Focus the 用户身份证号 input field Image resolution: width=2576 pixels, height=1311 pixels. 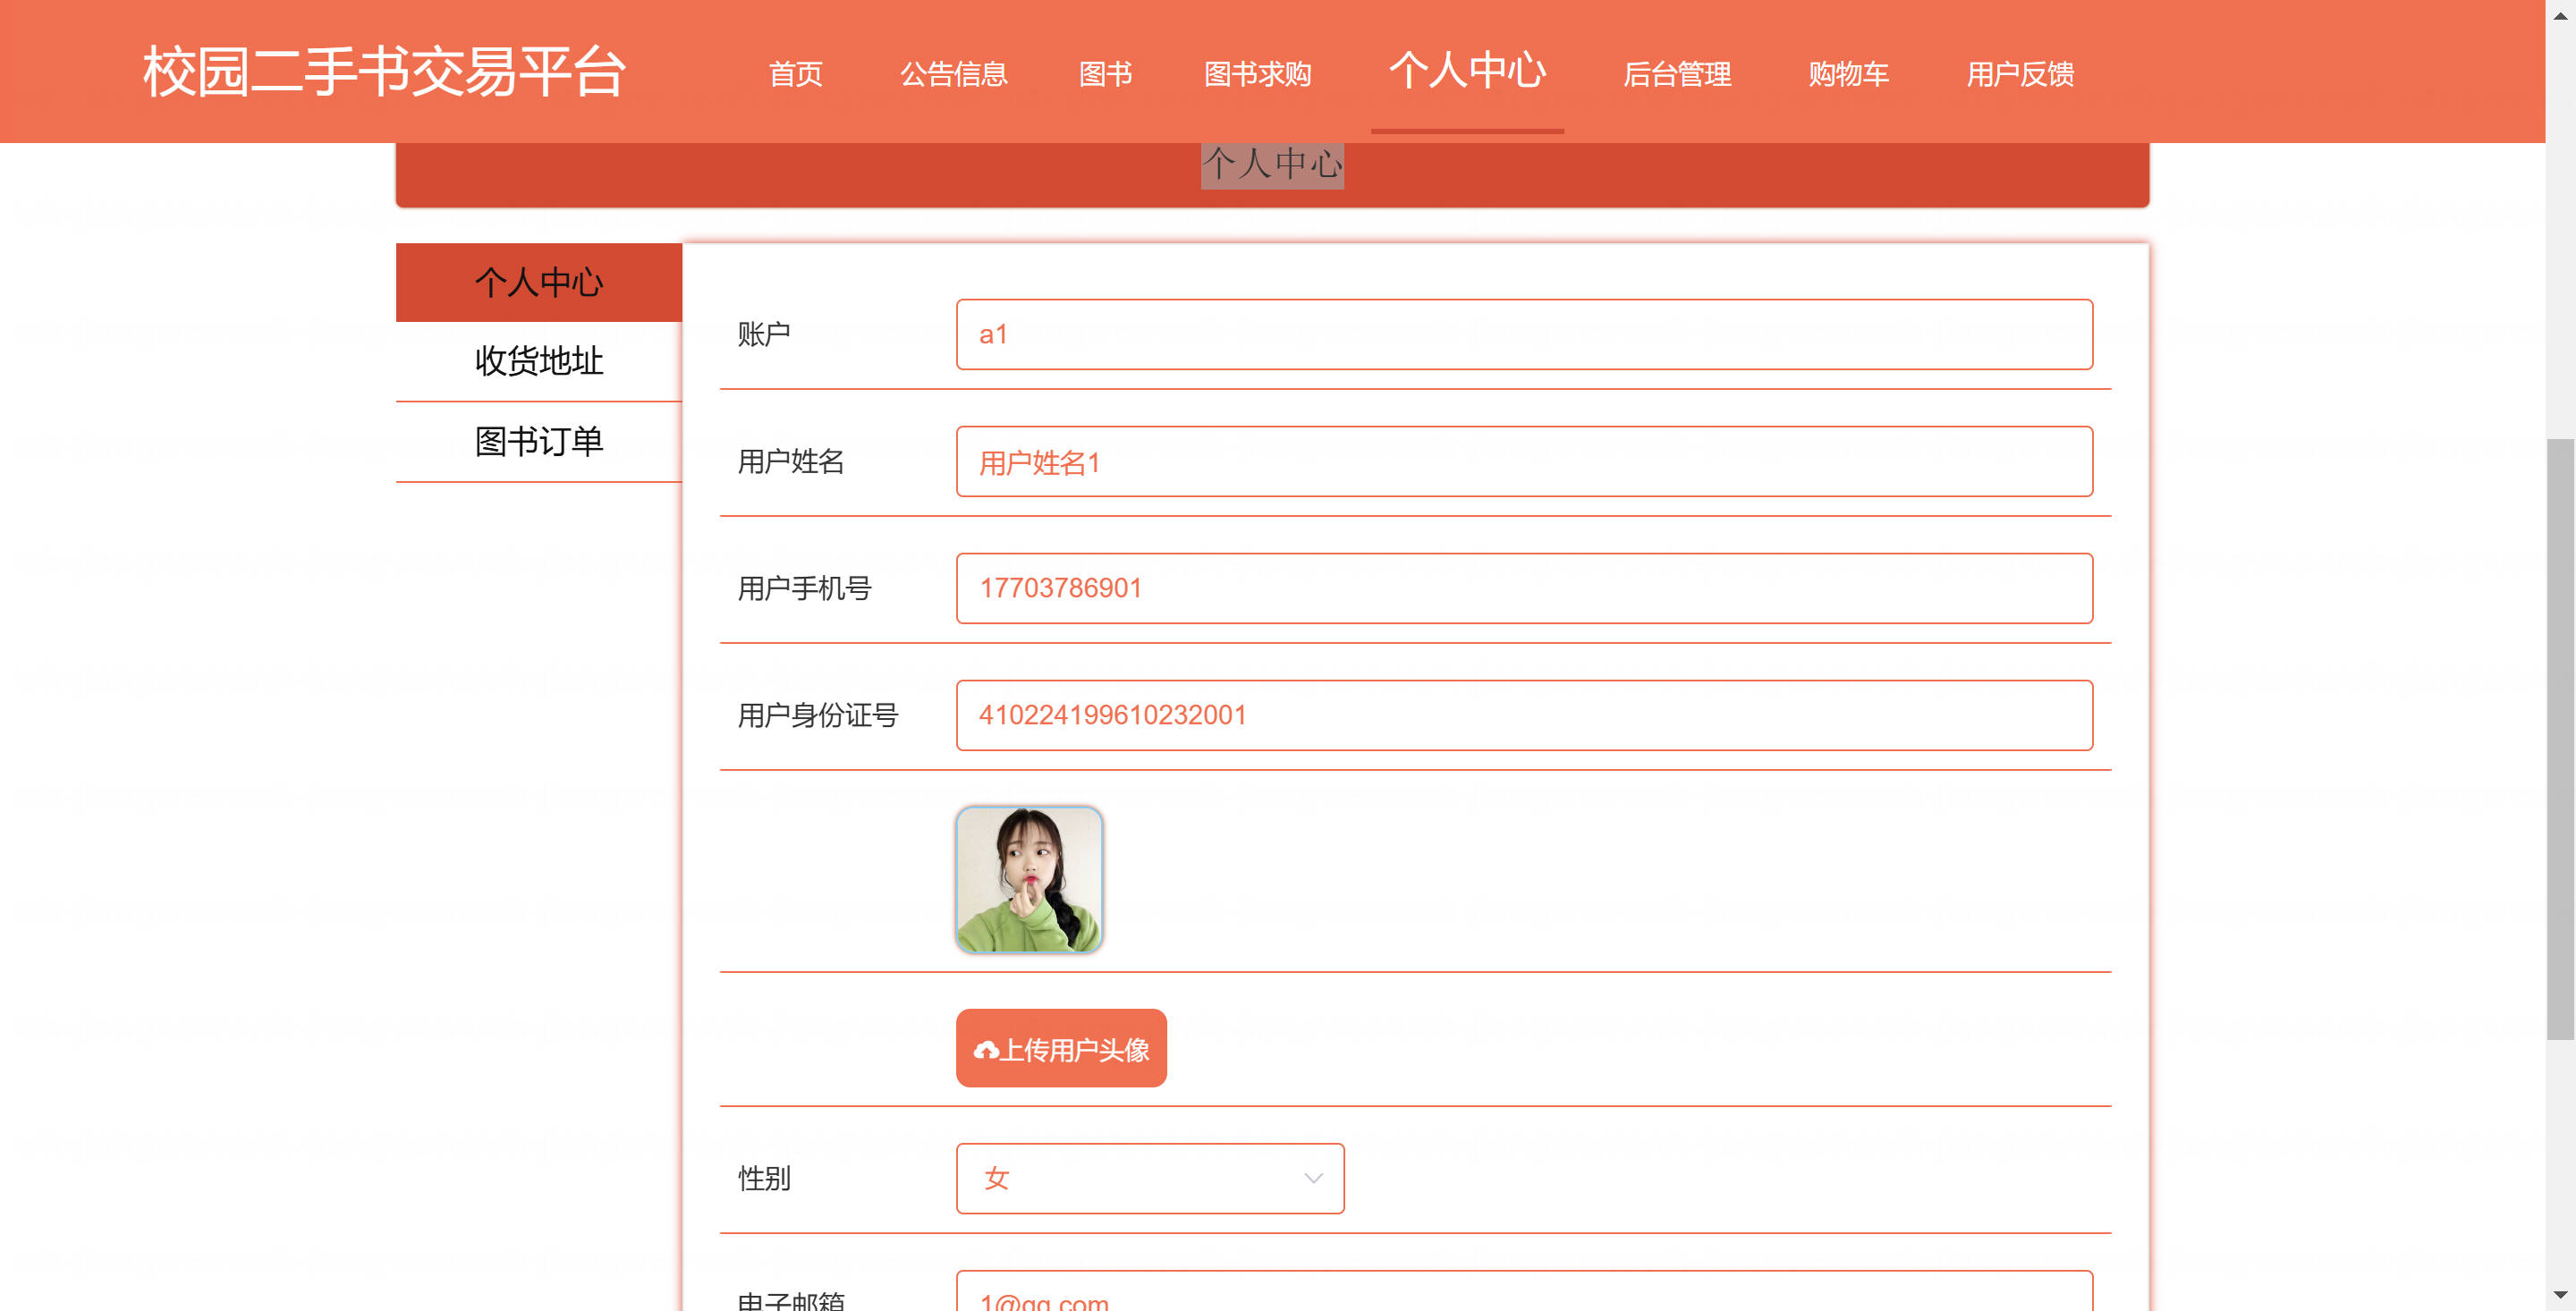pyautogui.click(x=1524, y=715)
